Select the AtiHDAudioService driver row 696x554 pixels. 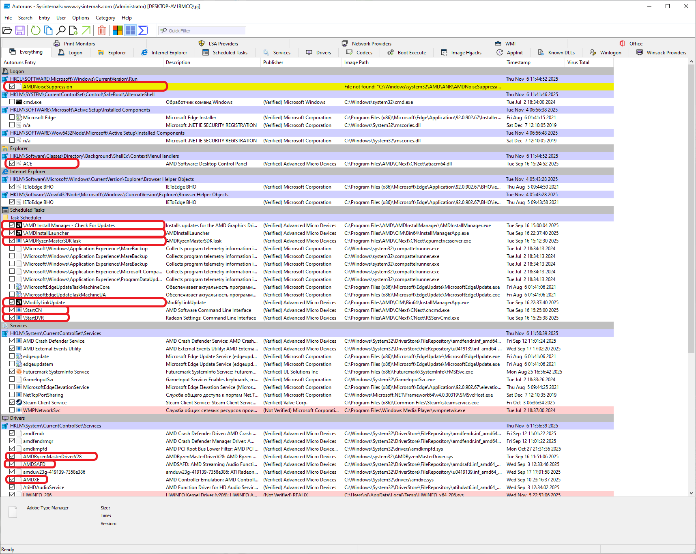(x=307, y=487)
